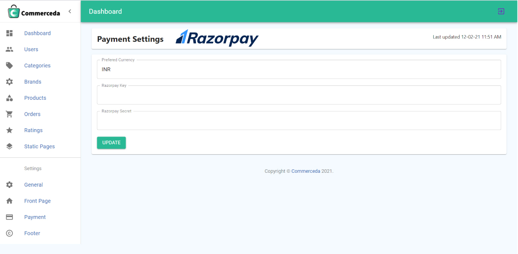Click into the Razorpay Secret field

[x=299, y=121]
